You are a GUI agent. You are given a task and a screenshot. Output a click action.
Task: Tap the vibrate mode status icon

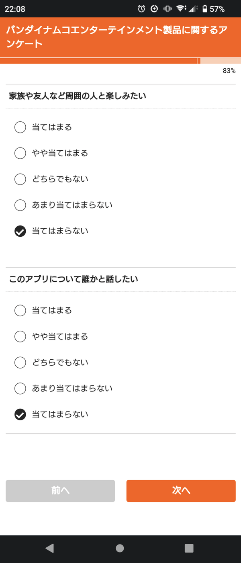[167, 9]
